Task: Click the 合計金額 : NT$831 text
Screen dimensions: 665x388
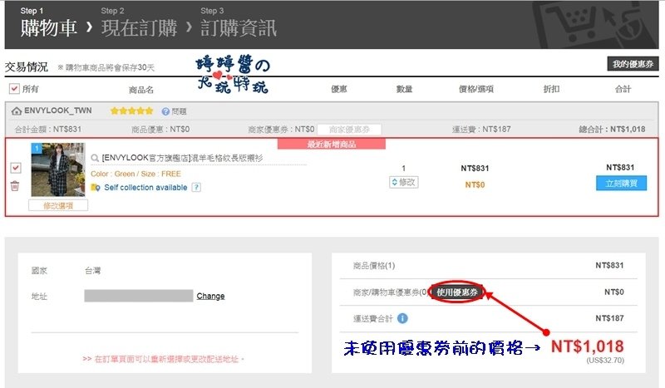Action: click(x=48, y=130)
